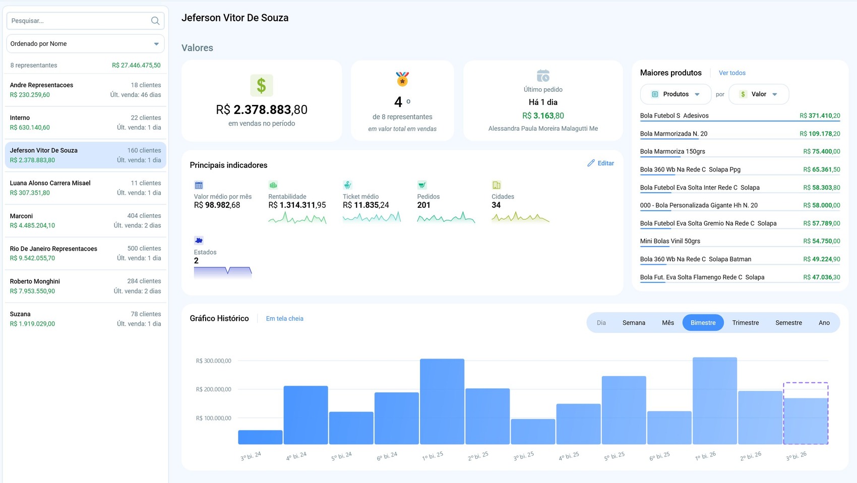The height and width of the screenshot is (483, 857).
Task: Click the Rentabilidade sparkline chart
Action: pyautogui.click(x=297, y=218)
